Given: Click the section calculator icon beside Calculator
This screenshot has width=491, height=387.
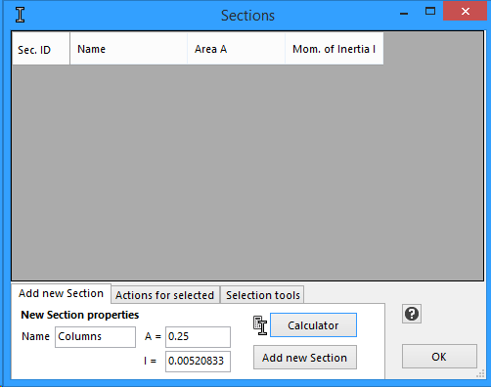Looking at the screenshot, I should (260, 325).
